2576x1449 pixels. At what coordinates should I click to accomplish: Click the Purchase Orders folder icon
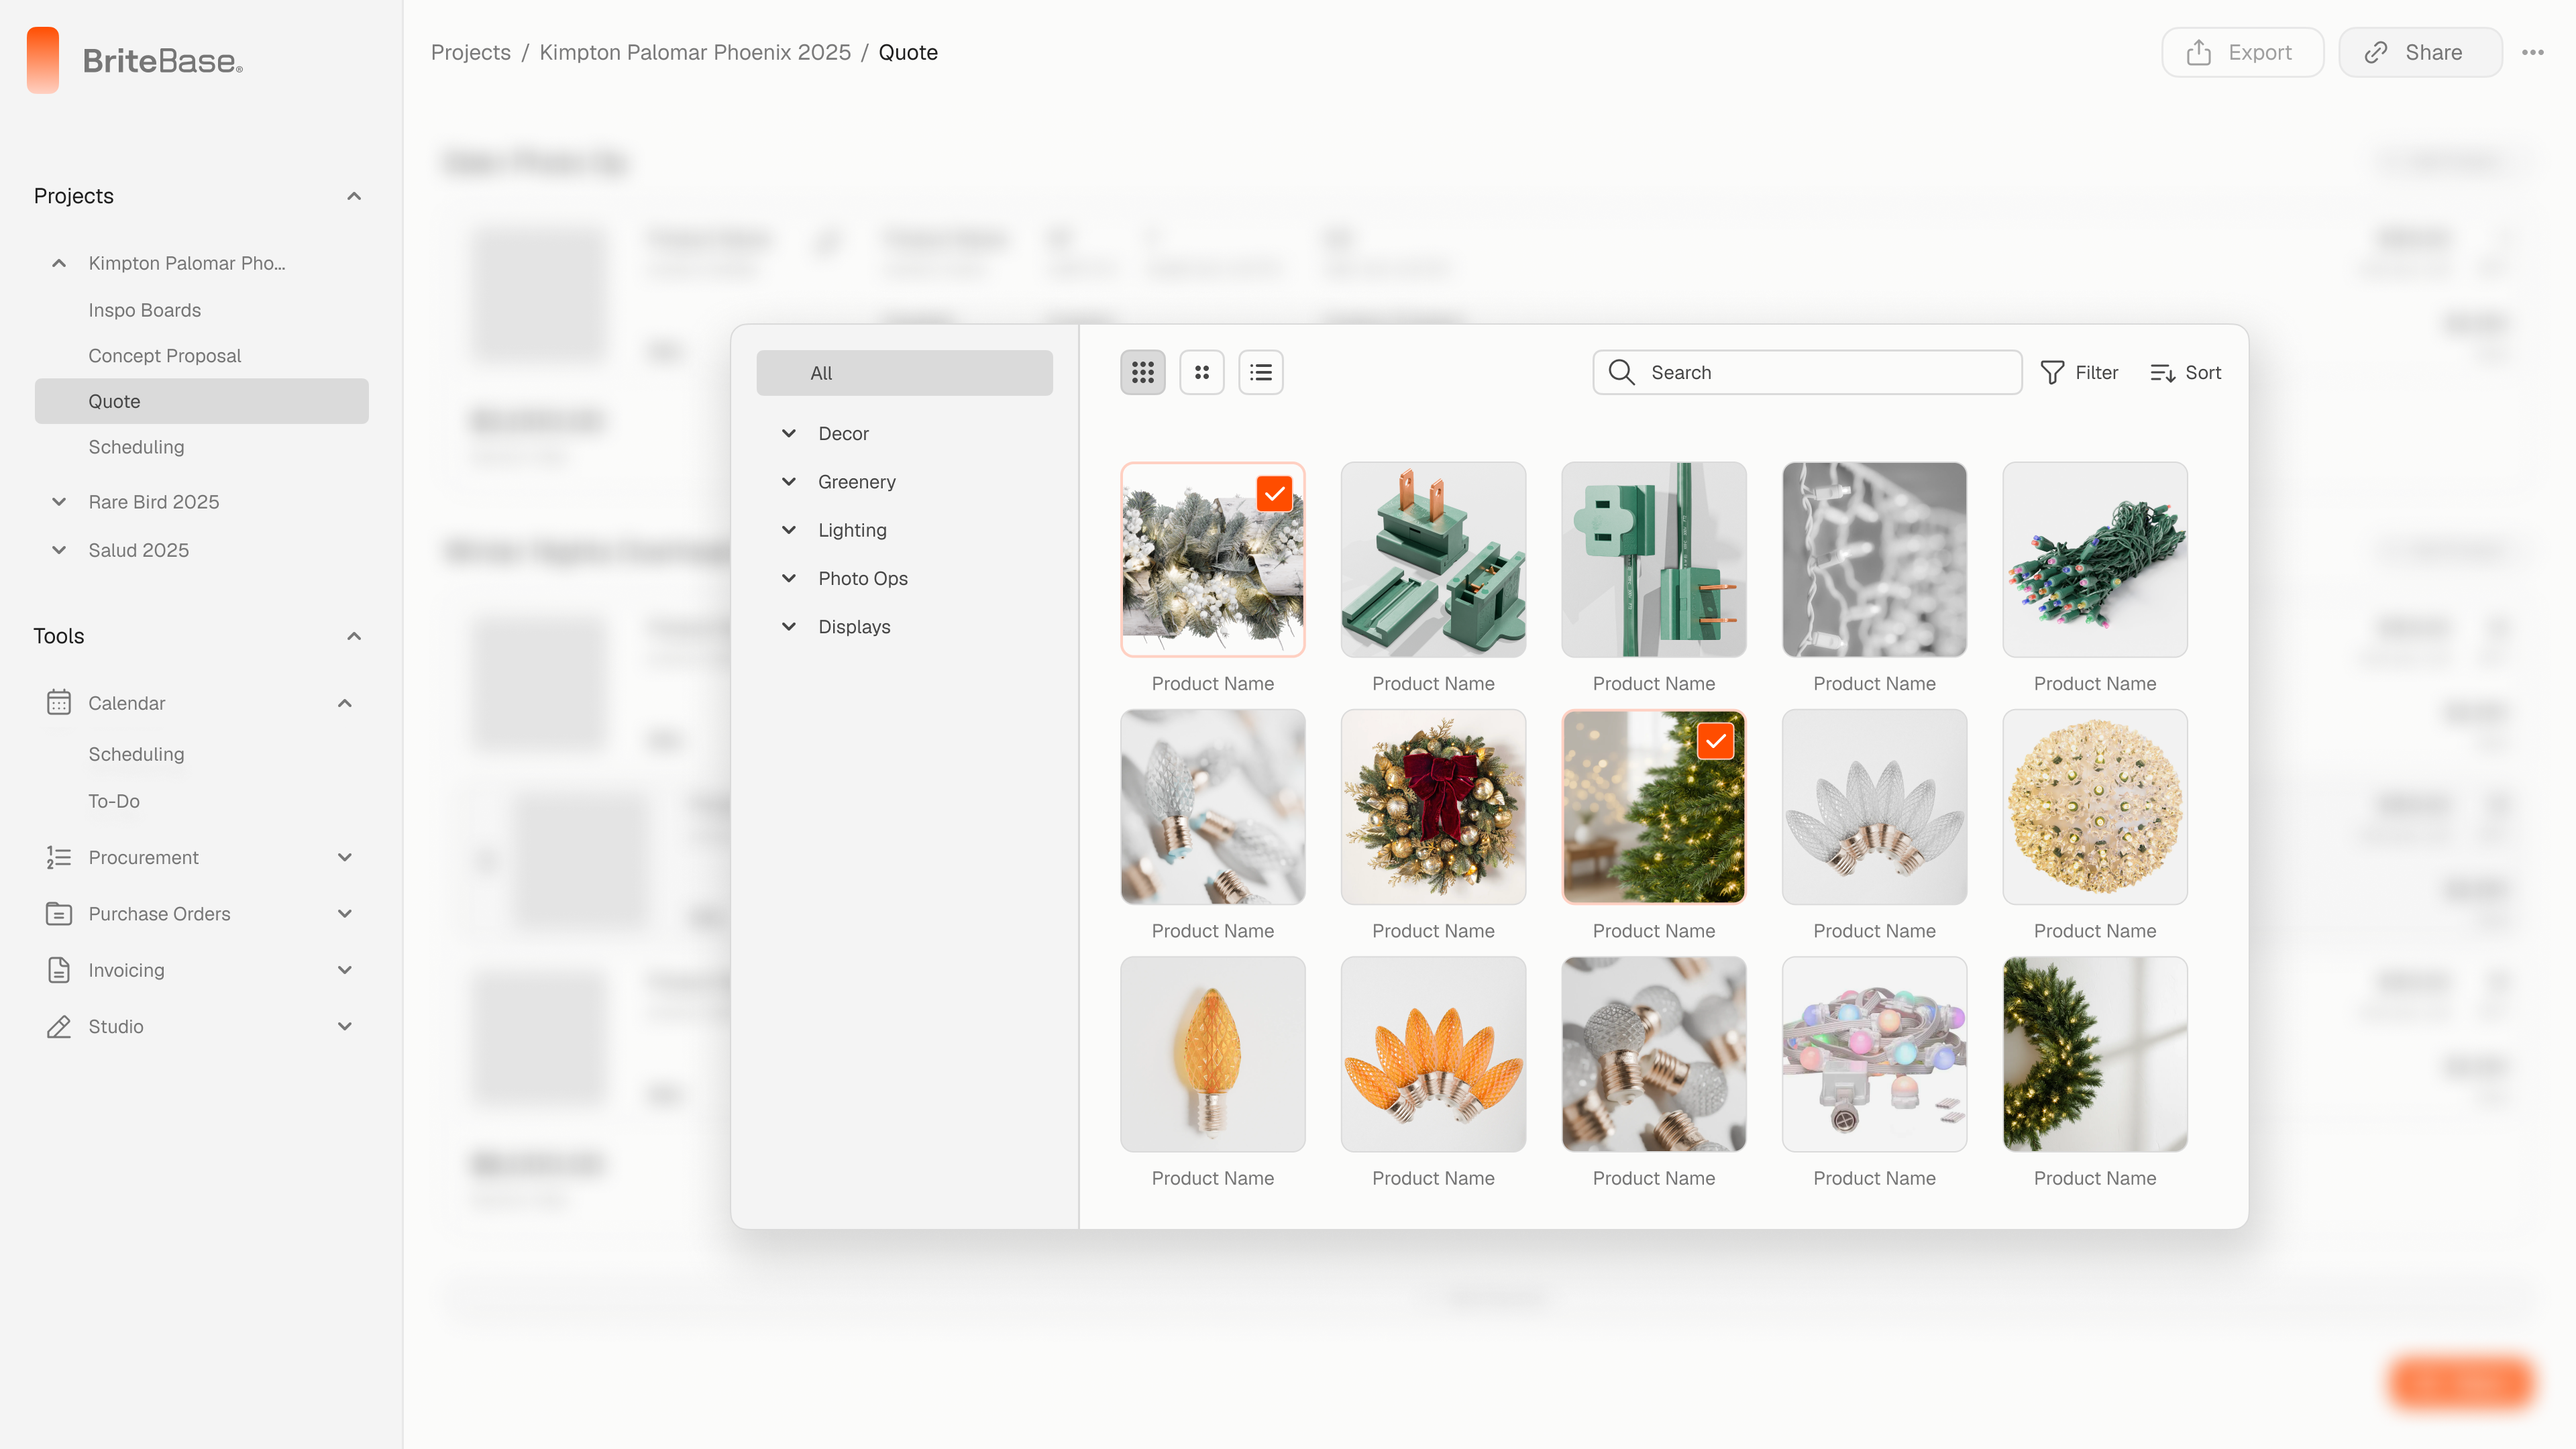(x=59, y=913)
